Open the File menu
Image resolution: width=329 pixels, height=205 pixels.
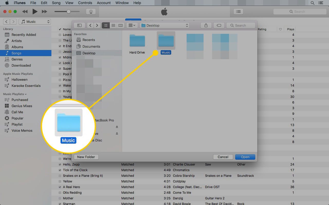coord(33,3)
